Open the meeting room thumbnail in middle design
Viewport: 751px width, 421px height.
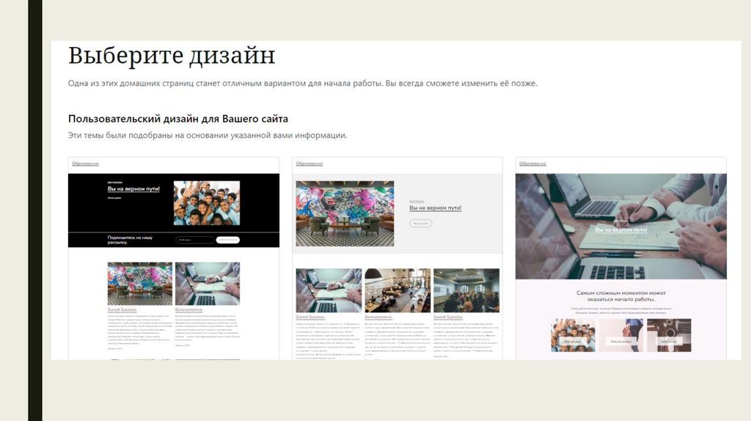(466, 290)
